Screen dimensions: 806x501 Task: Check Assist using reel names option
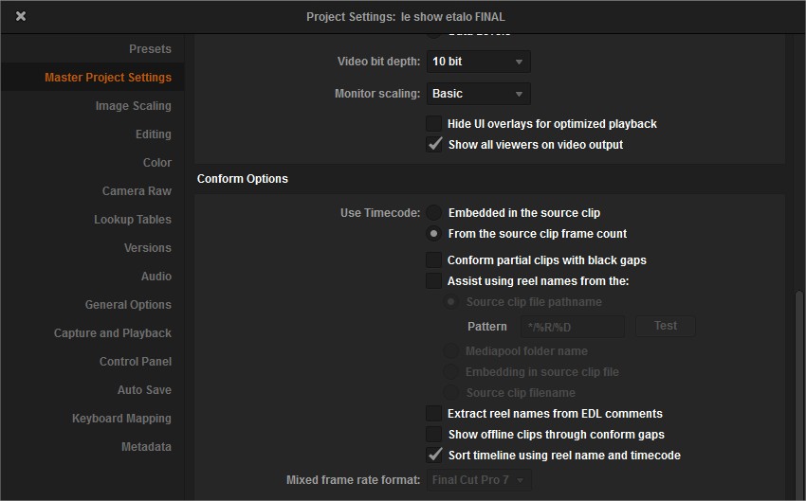433,281
